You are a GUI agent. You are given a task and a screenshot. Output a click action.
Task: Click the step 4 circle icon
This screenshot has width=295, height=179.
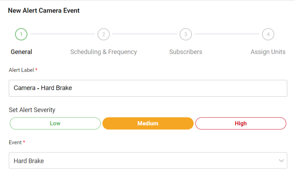[268, 34]
